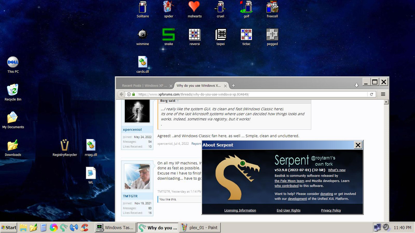Open Licensing Information link
The image size is (415, 233).
(x=240, y=210)
